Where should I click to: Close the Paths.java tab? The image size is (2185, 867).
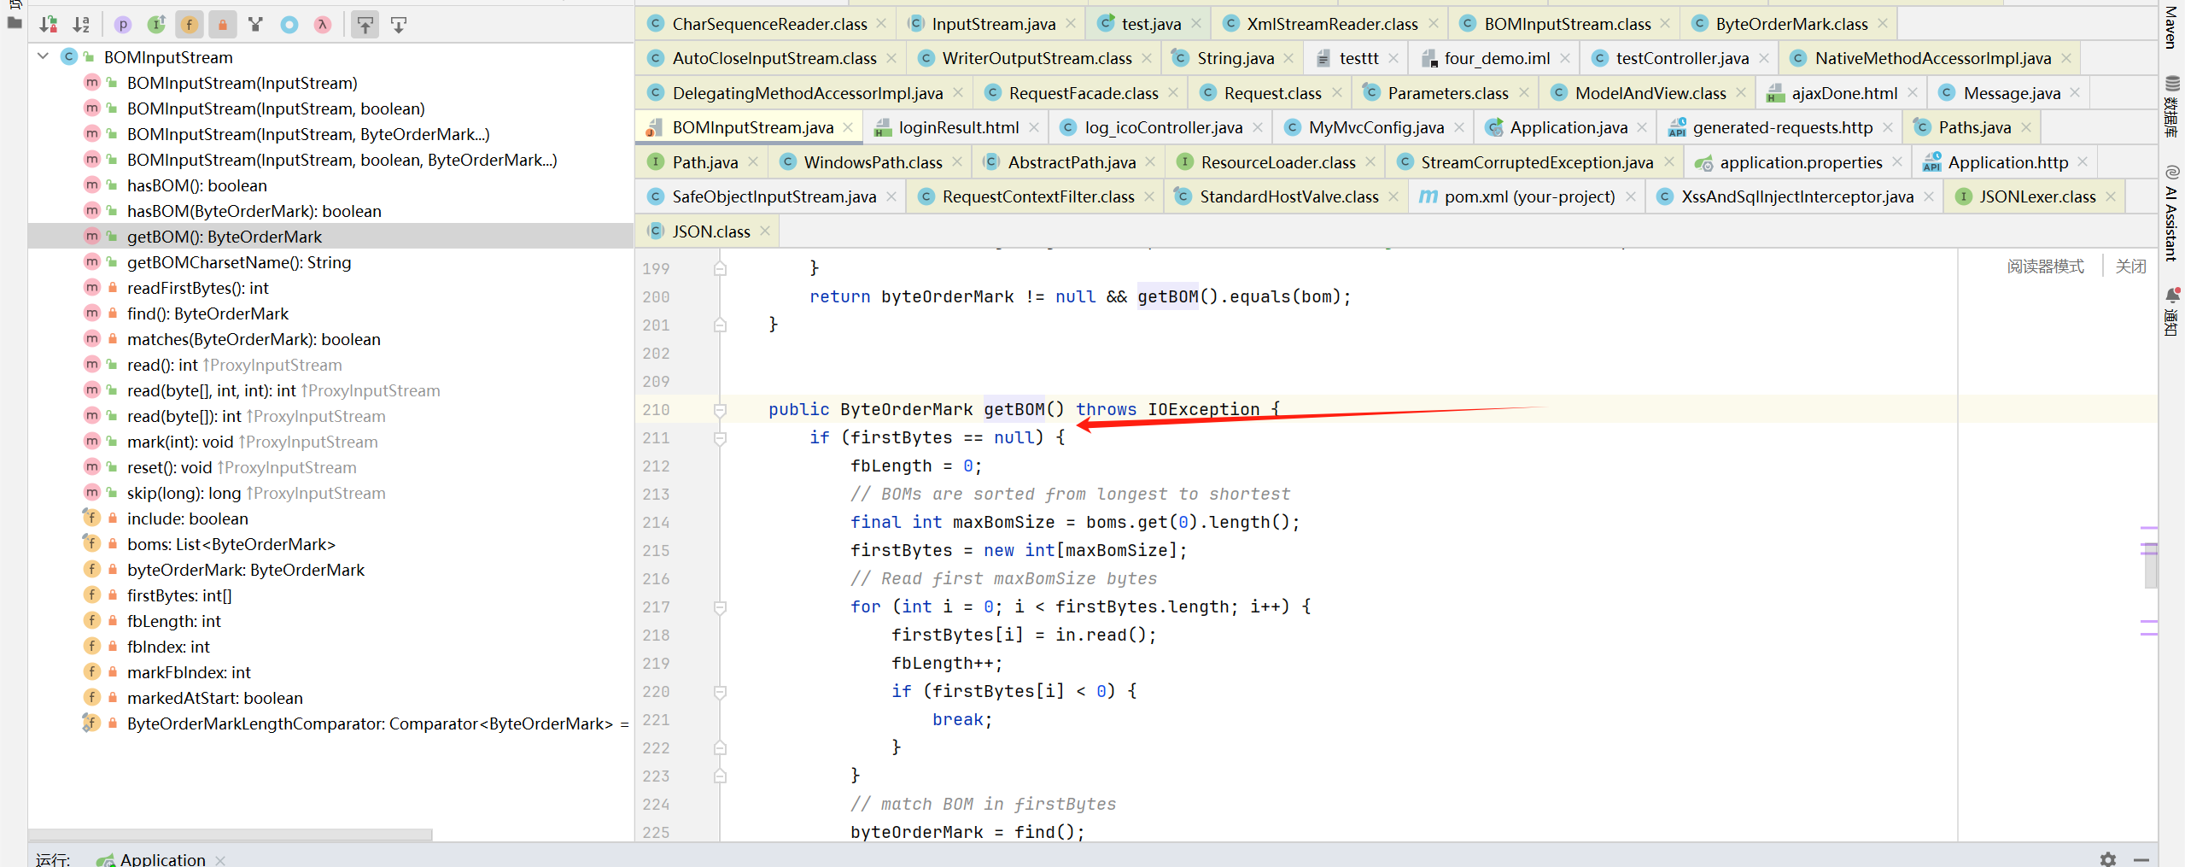[2026, 127]
